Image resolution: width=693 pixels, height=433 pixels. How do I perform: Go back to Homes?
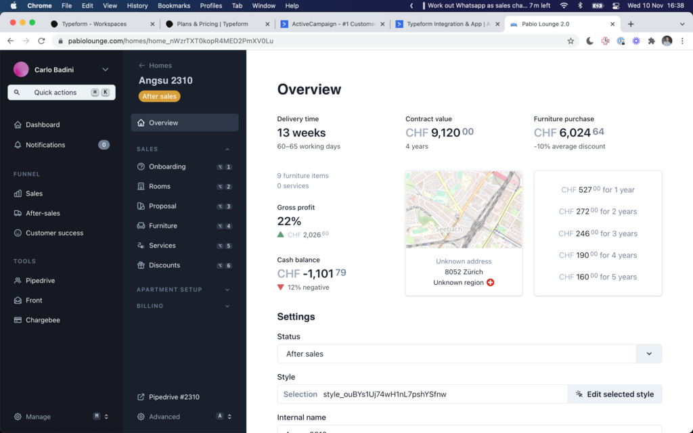point(155,66)
